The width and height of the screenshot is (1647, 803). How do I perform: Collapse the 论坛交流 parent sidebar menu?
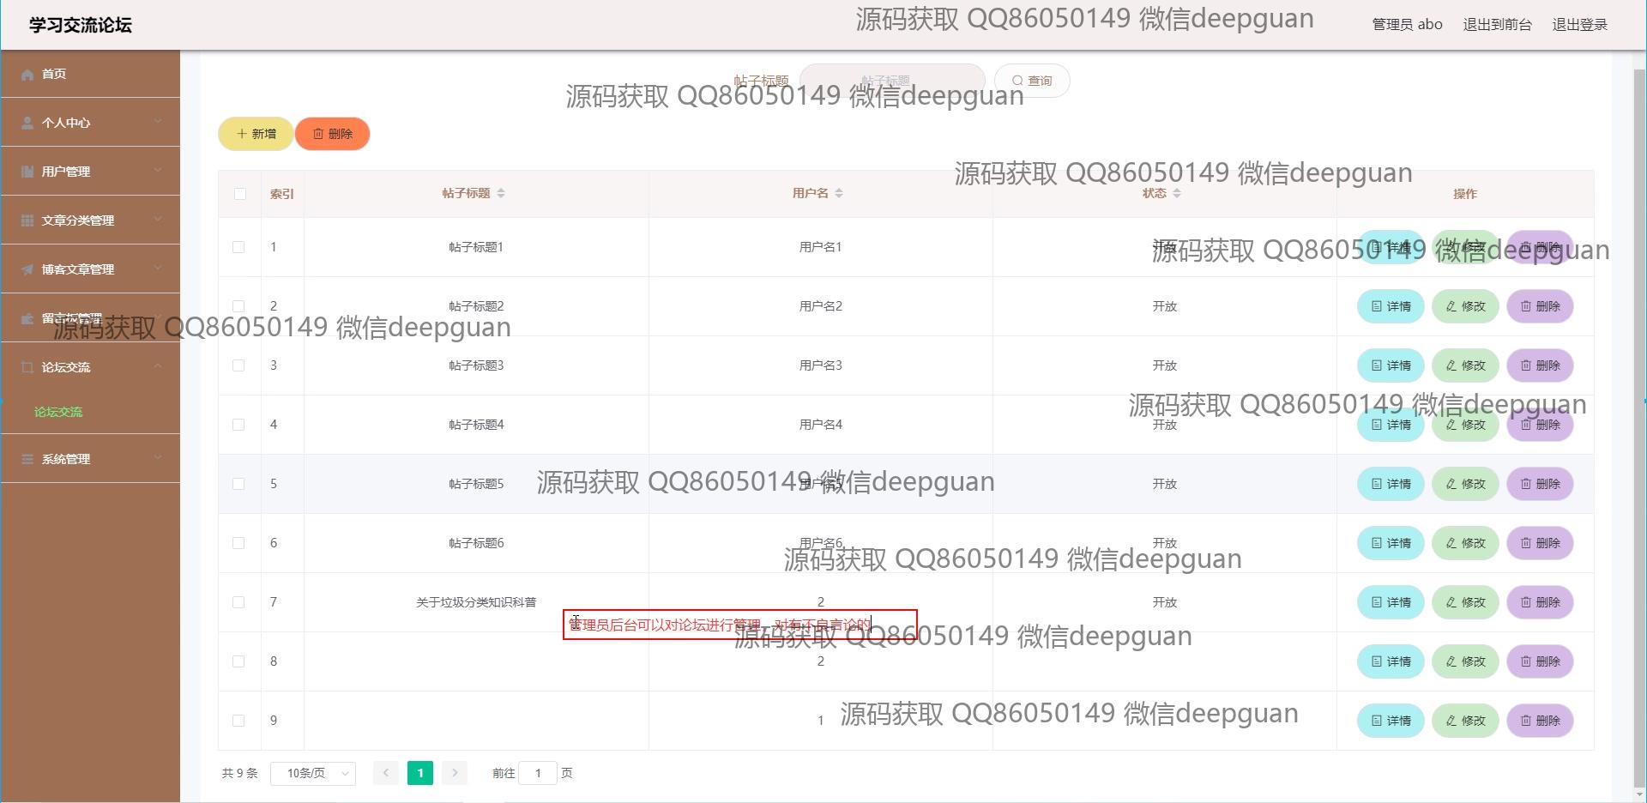[x=90, y=367]
